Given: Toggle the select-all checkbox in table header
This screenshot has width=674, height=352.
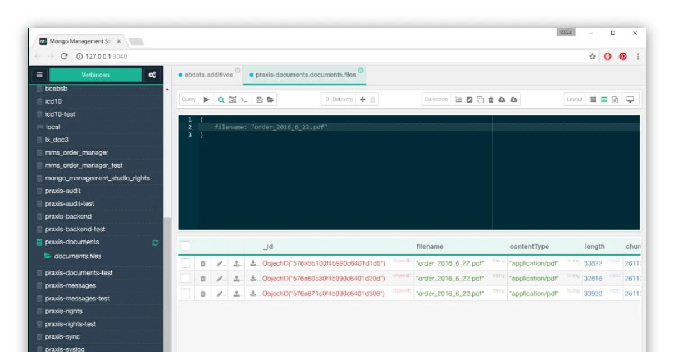Looking at the screenshot, I should pos(185,246).
